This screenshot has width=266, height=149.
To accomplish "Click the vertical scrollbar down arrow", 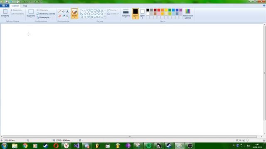I will (264, 134).
